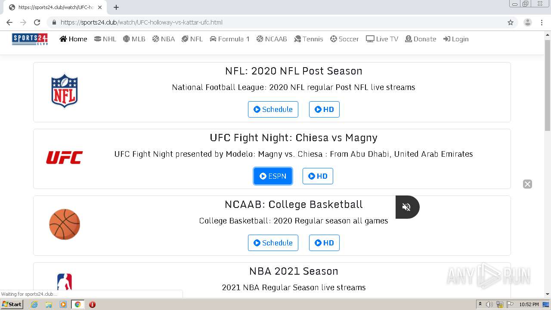Click the 10:52 PM taskbar clock
The height and width of the screenshot is (310, 551).
point(529,304)
